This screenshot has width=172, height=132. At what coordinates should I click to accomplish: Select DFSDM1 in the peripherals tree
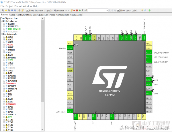12,58
